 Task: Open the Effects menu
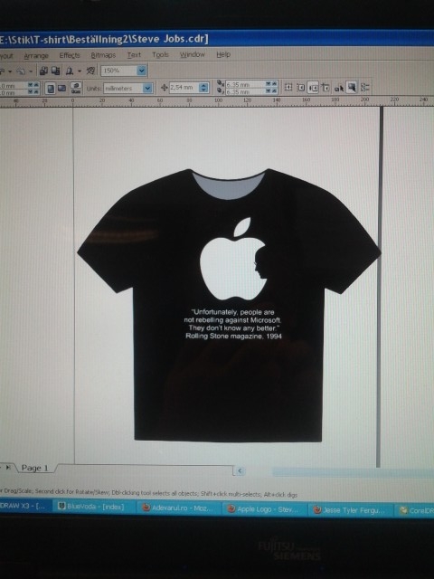pos(70,55)
